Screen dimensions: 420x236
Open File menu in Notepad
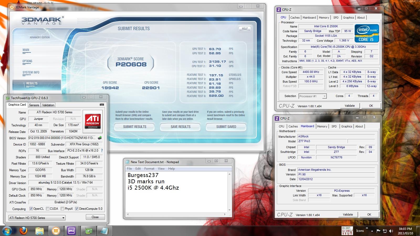tap(129, 169)
